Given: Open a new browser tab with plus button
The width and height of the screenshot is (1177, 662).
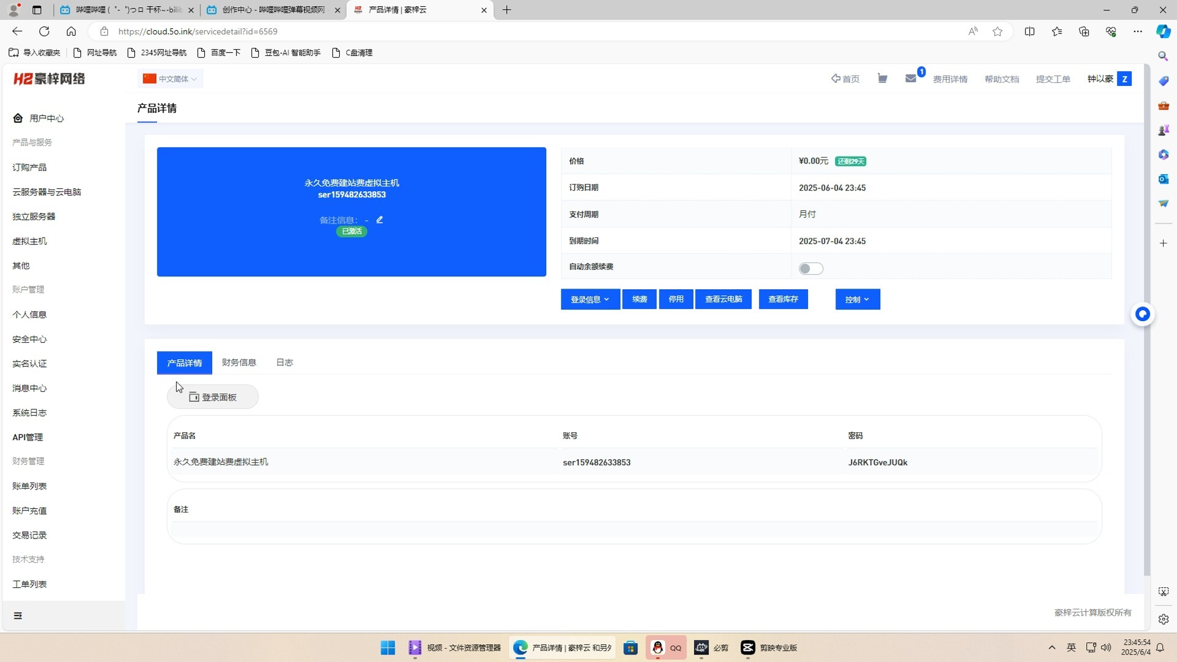Looking at the screenshot, I should pyautogui.click(x=507, y=10).
